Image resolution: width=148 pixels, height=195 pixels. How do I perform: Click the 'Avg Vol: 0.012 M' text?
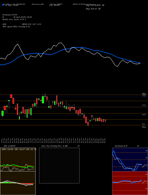(x=95, y=5)
